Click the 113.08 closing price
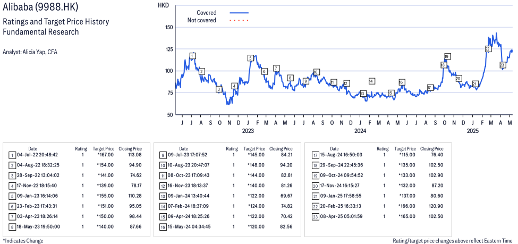This screenshot has width=518, height=244. [x=134, y=155]
